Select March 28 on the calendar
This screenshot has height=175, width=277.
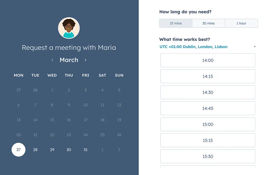(35, 150)
